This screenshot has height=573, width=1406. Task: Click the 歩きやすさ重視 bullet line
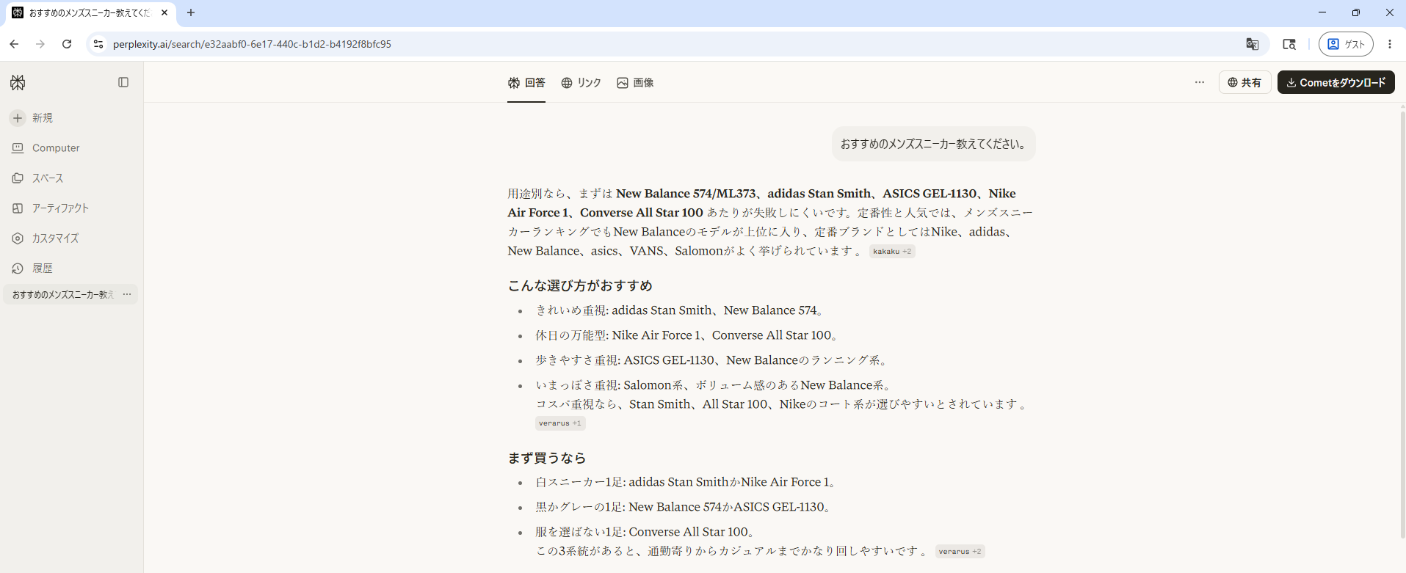(x=712, y=360)
